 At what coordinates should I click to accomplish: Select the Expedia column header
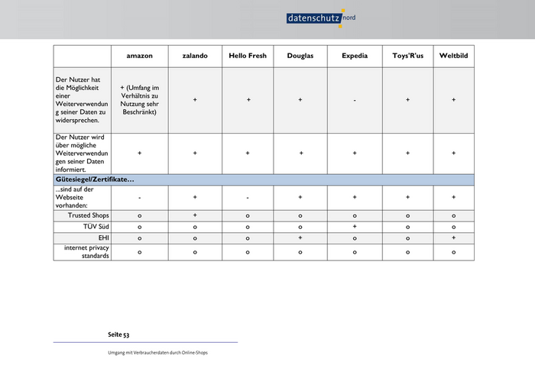point(354,57)
